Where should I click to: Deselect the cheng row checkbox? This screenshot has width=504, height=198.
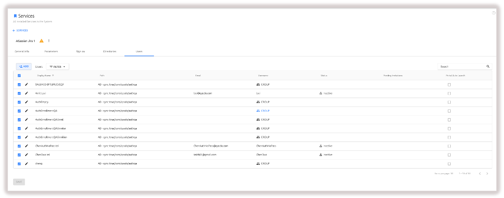[19, 163]
